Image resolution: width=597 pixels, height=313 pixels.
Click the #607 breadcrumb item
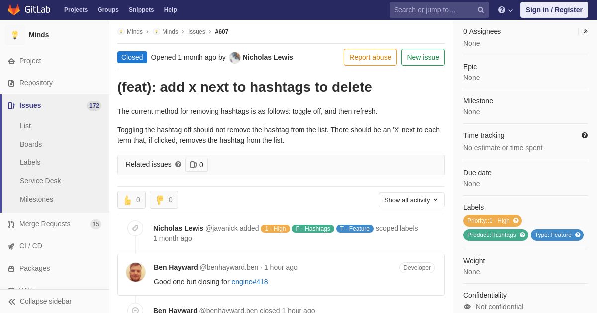[222, 32]
